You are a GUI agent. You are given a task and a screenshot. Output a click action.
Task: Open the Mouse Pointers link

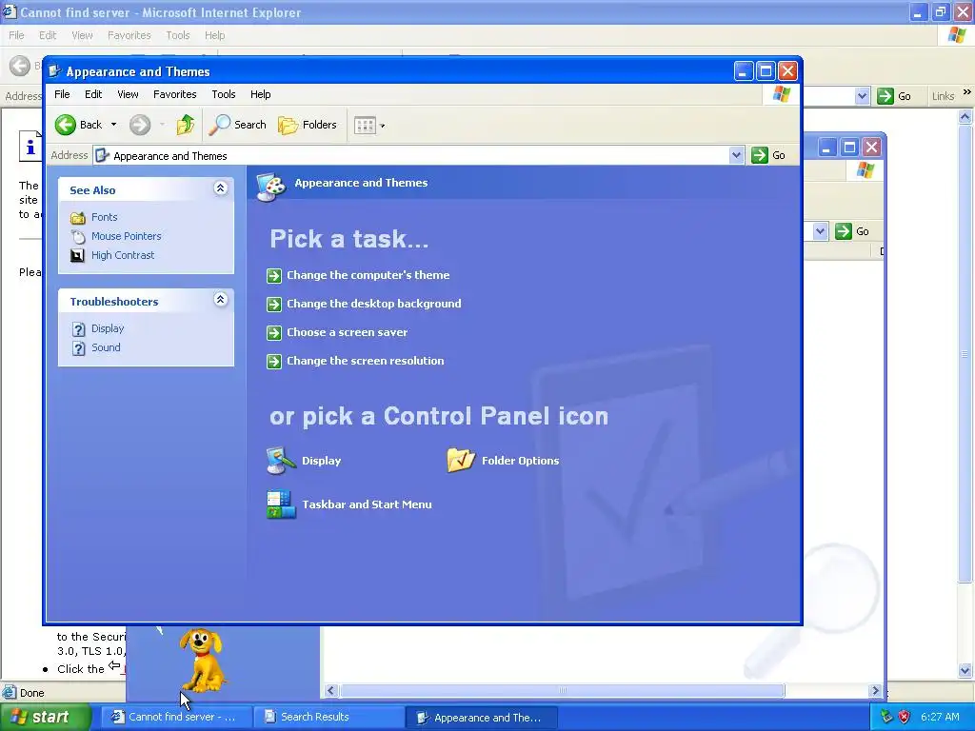click(x=127, y=236)
